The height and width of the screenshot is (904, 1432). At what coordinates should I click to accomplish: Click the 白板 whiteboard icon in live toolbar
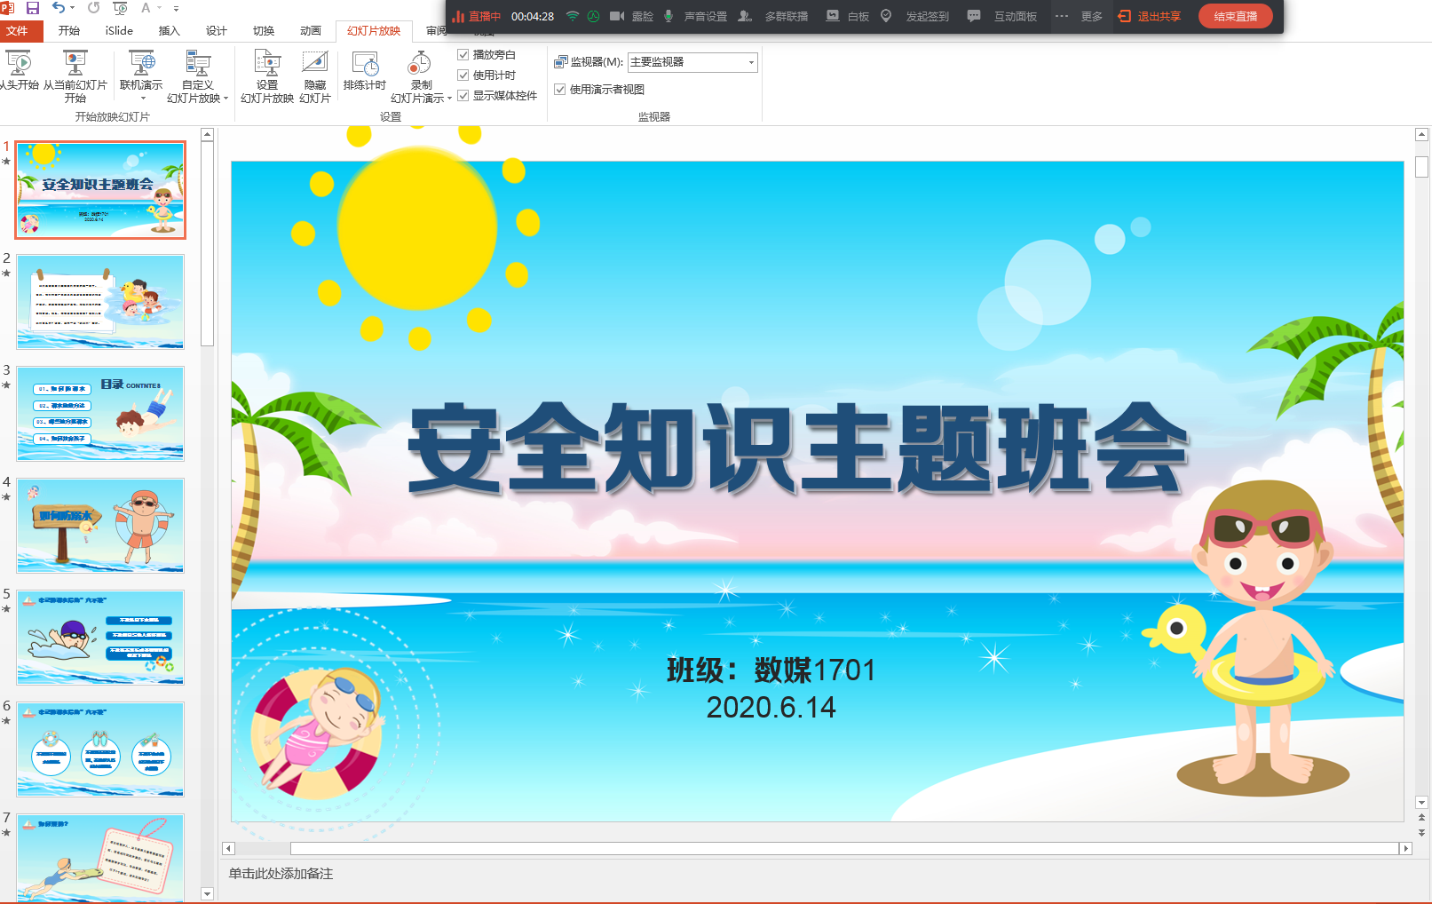pyautogui.click(x=832, y=16)
